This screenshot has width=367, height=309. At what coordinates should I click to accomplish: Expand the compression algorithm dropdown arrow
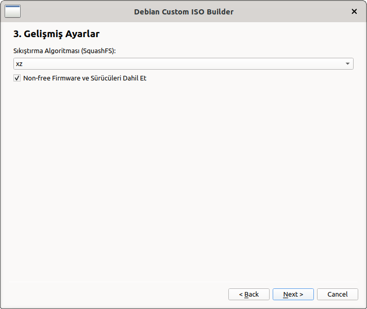pos(347,64)
